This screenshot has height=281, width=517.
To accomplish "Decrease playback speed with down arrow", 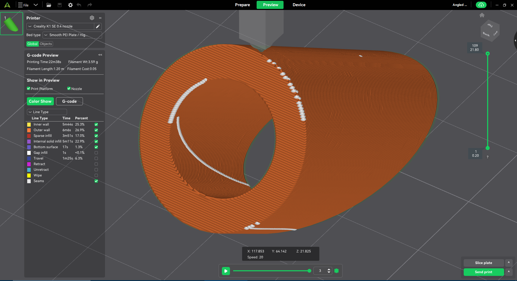I will pos(329,272).
